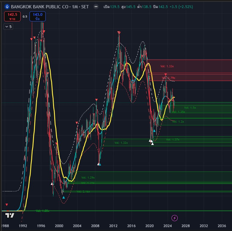Click the red 142.5 sell button
This screenshot has height=231, width=232.
12,16
